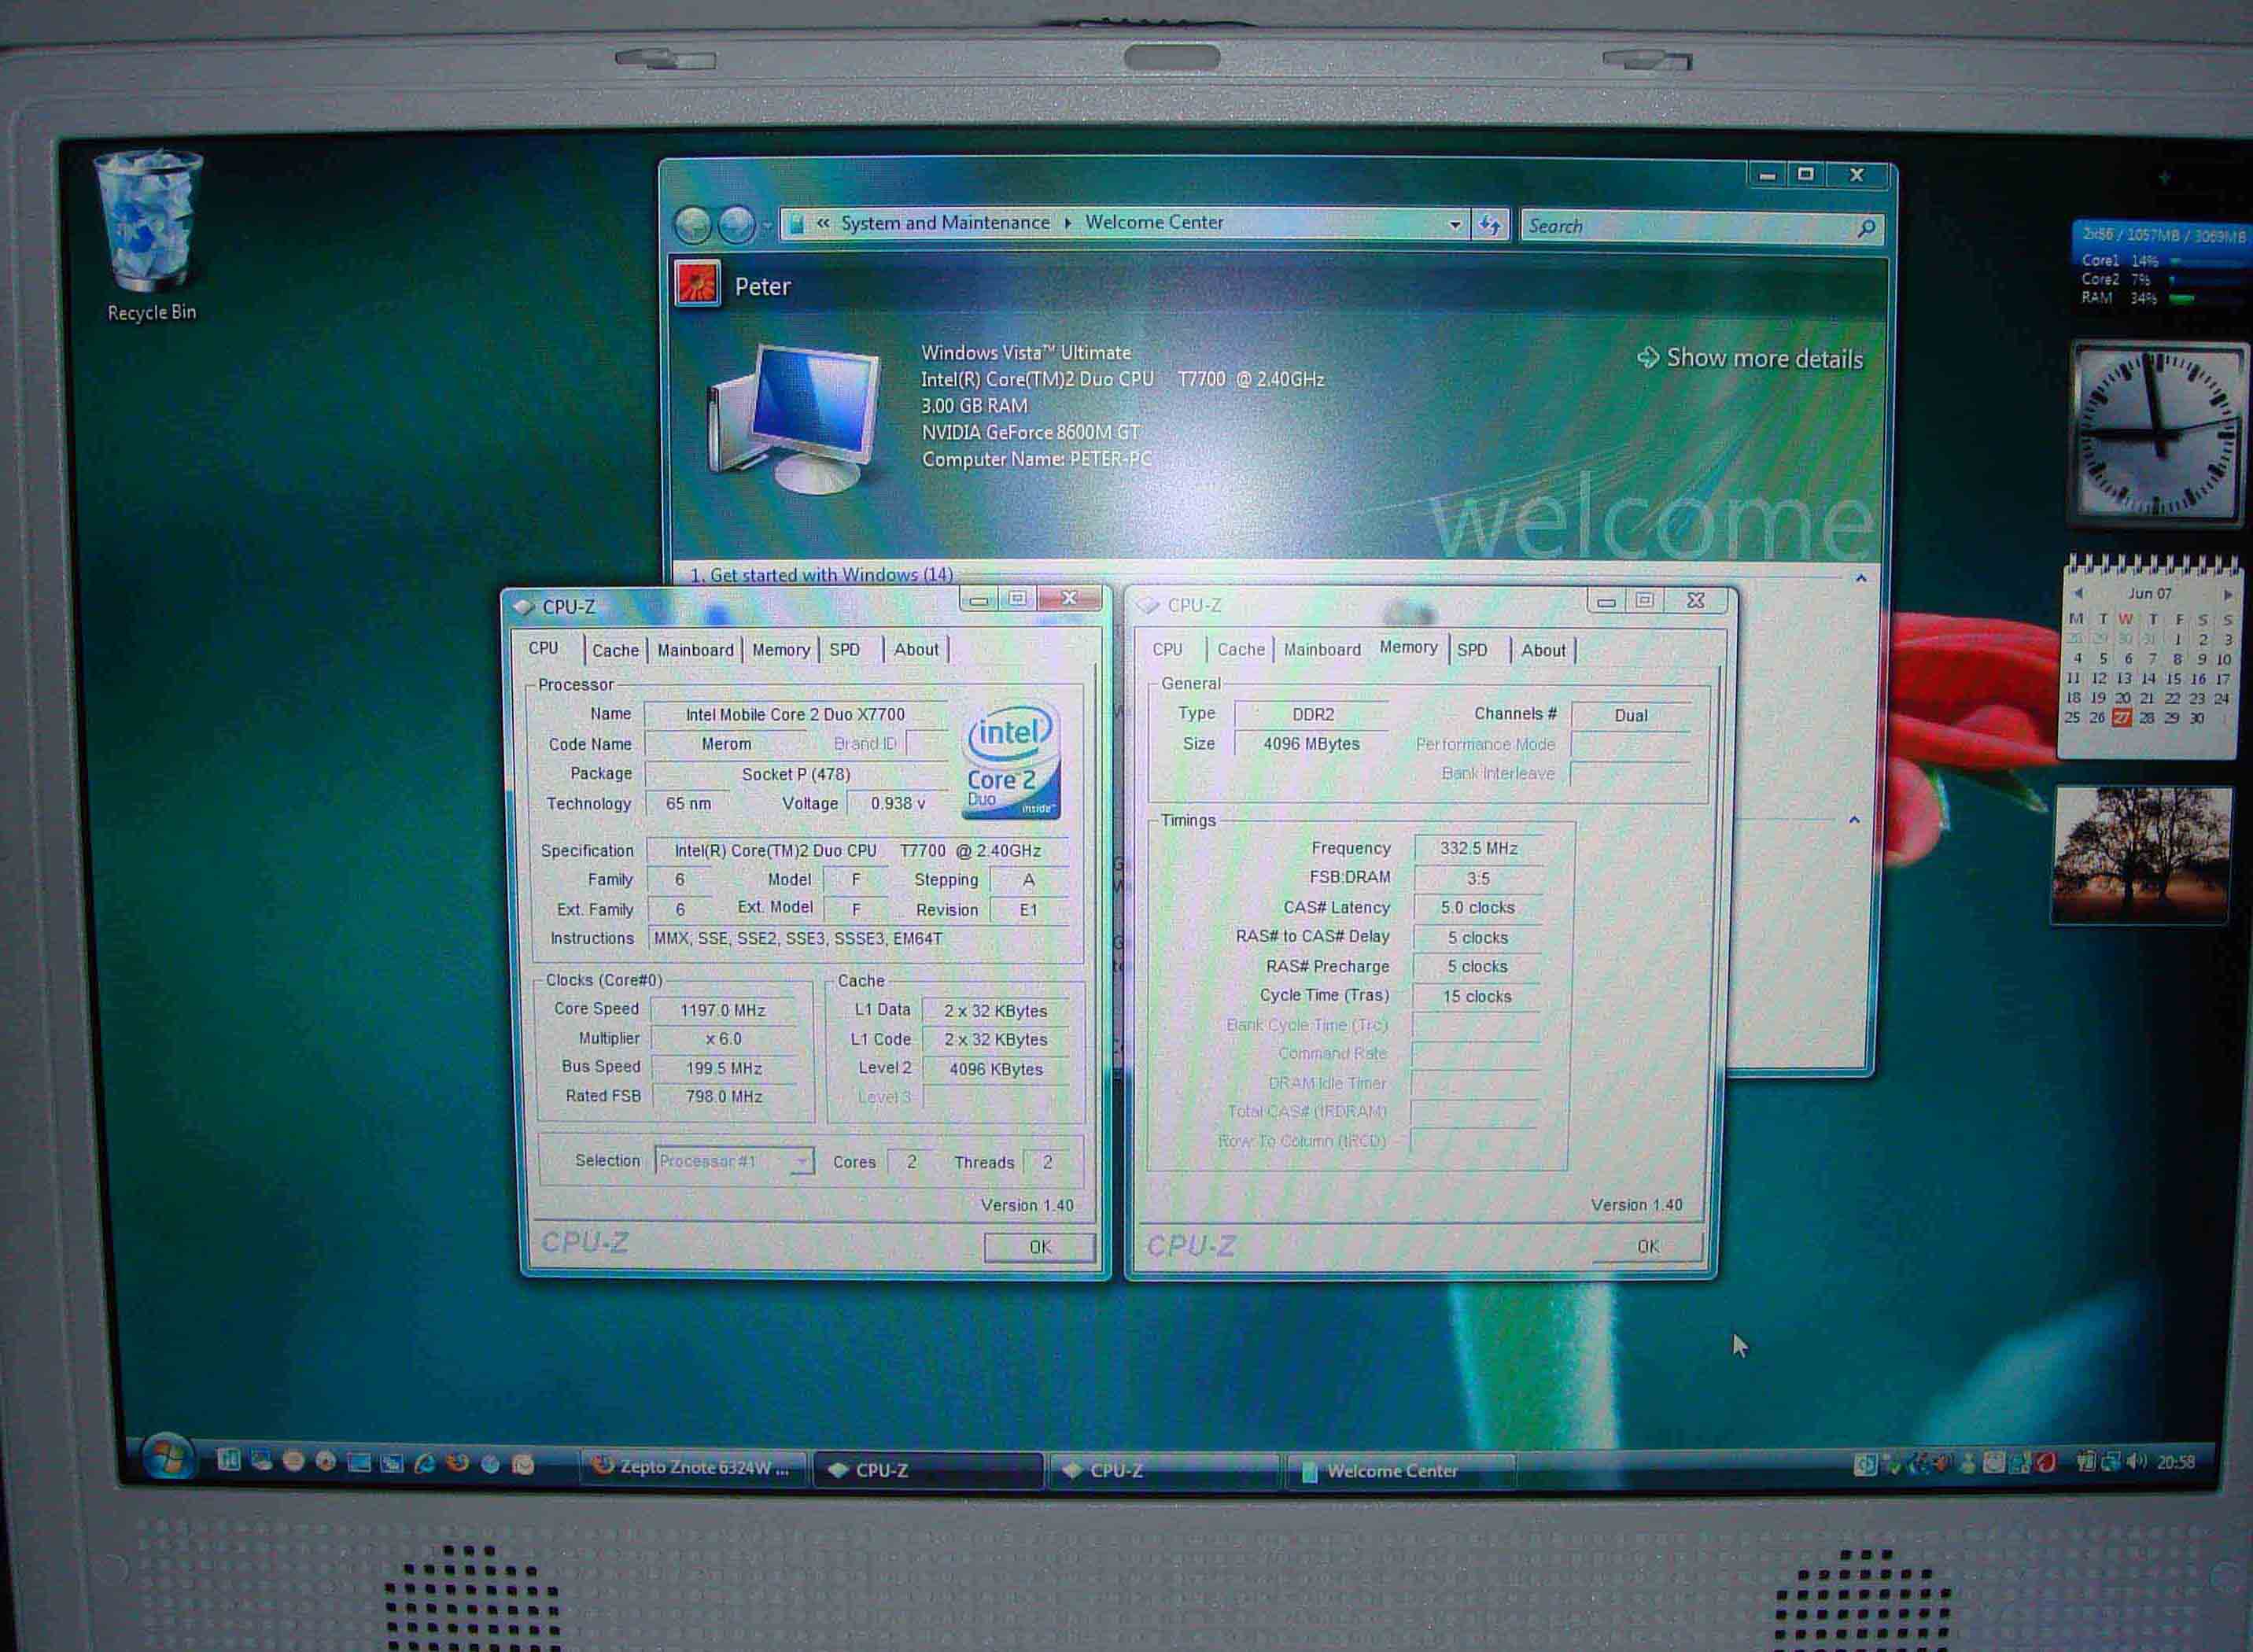Open SPD tab in right CPU-Z window

(x=1472, y=650)
